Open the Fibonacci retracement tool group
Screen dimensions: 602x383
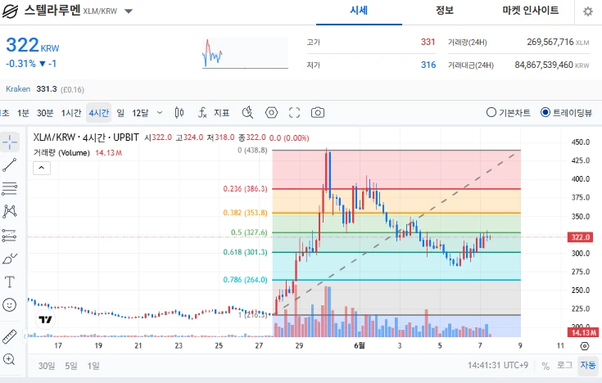coord(10,188)
